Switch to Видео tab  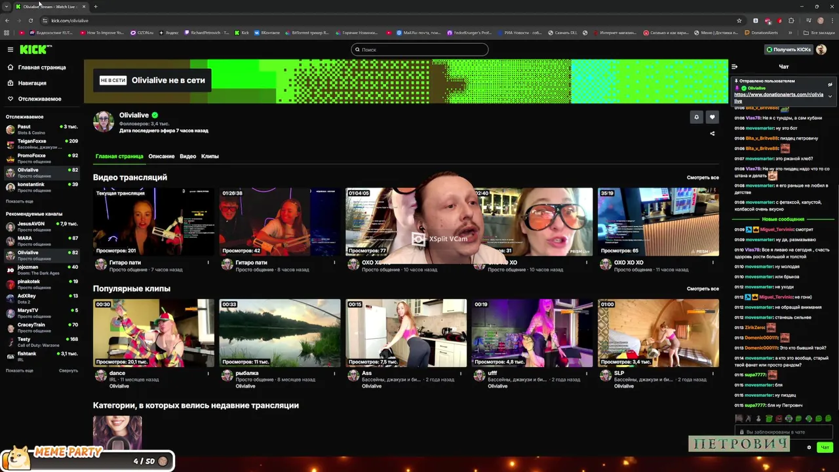click(187, 156)
